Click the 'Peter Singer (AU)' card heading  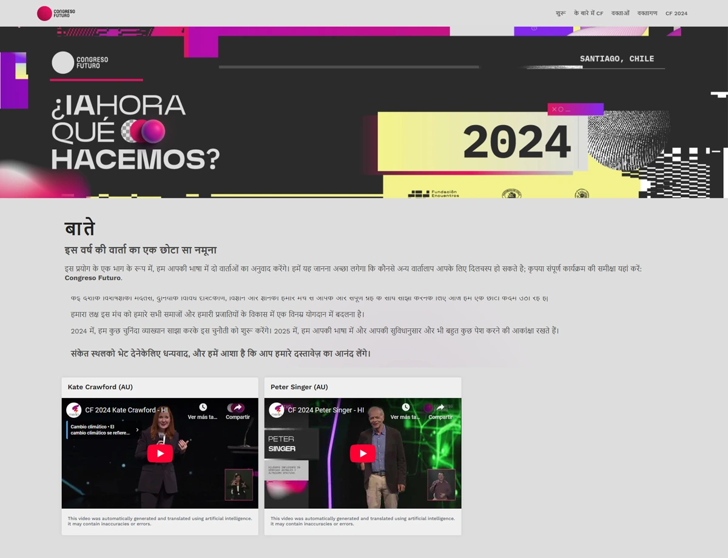click(x=299, y=387)
